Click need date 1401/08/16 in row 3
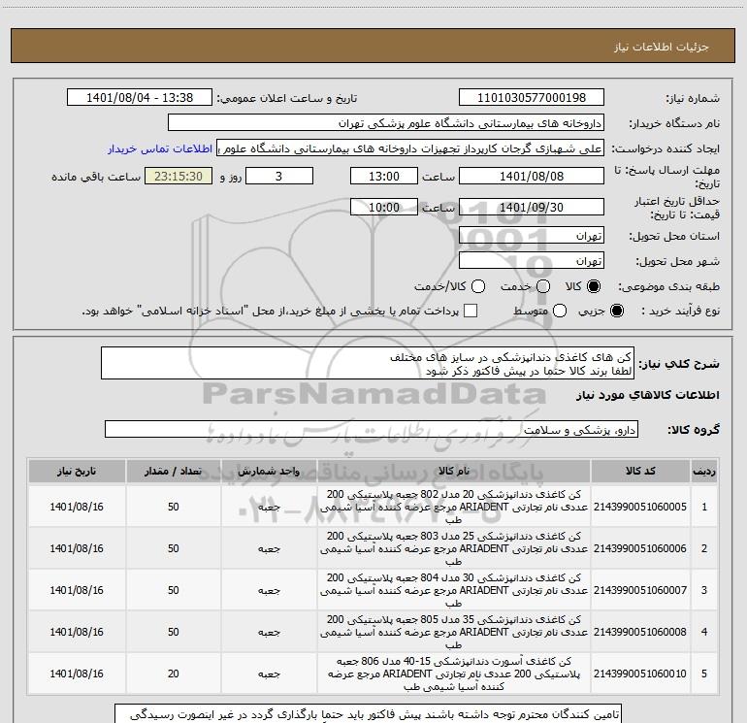747x723 pixels. [77, 590]
